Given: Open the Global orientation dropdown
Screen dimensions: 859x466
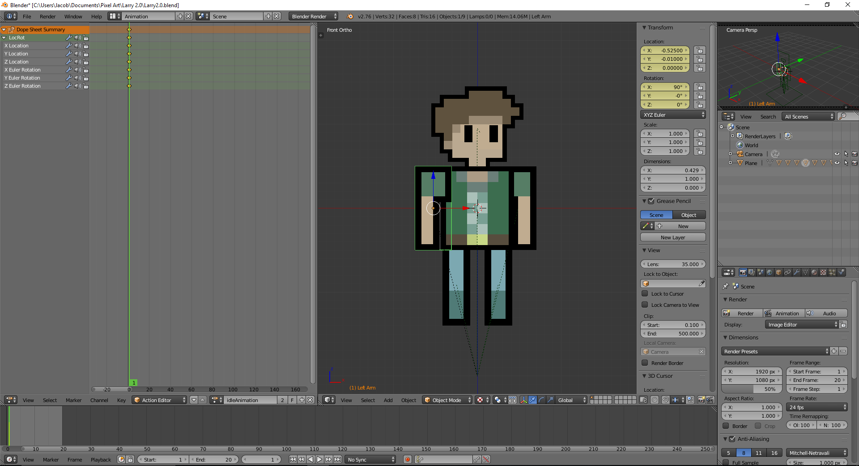Looking at the screenshot, I should click(571, 400).
